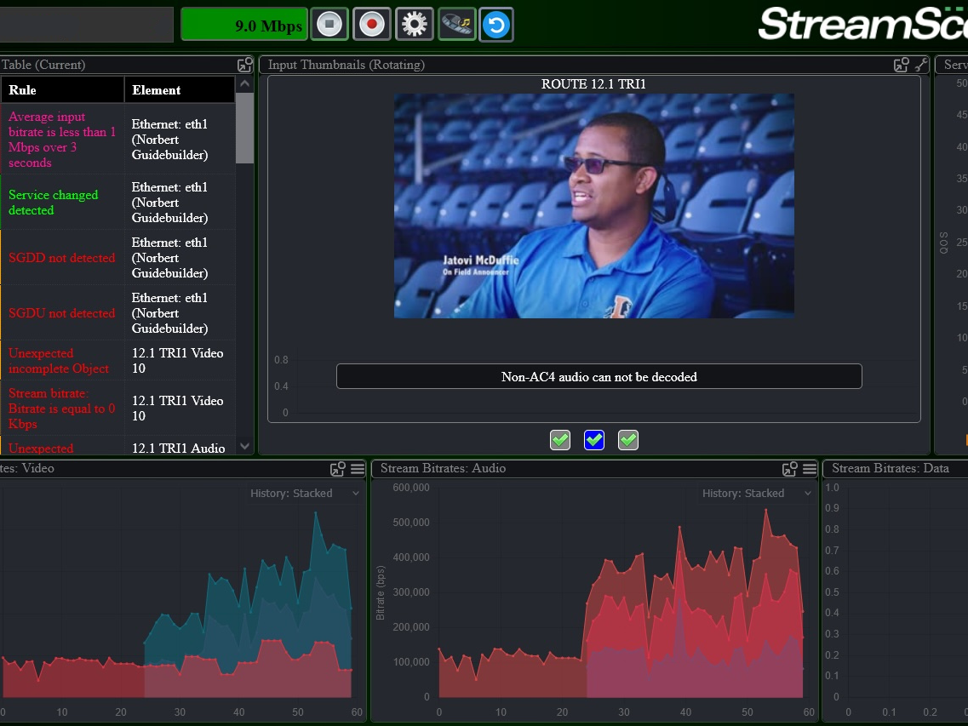Image resolution: width=968 pixels, height=726 pixels.
Task: Click the table scrollbar up arrow
Action: 244,84
